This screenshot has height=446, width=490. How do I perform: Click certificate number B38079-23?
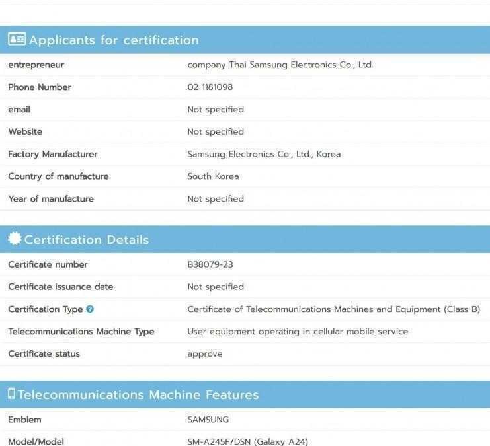[x=210, y=264]
